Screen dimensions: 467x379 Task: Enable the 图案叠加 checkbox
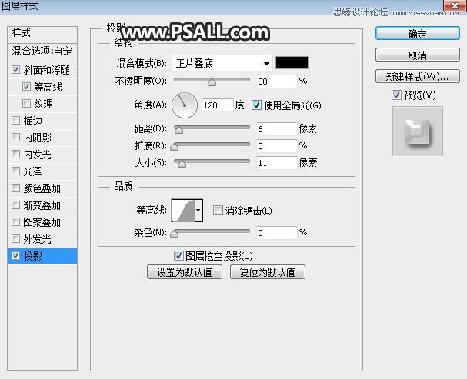click(x=15, y=222)
